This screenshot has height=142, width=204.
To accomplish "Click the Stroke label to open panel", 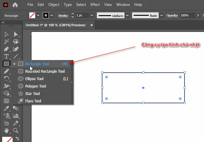I will (x=63, y=15).
